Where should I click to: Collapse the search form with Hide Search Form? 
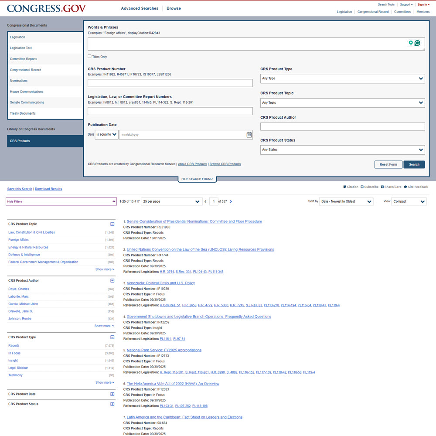(197, 179)
